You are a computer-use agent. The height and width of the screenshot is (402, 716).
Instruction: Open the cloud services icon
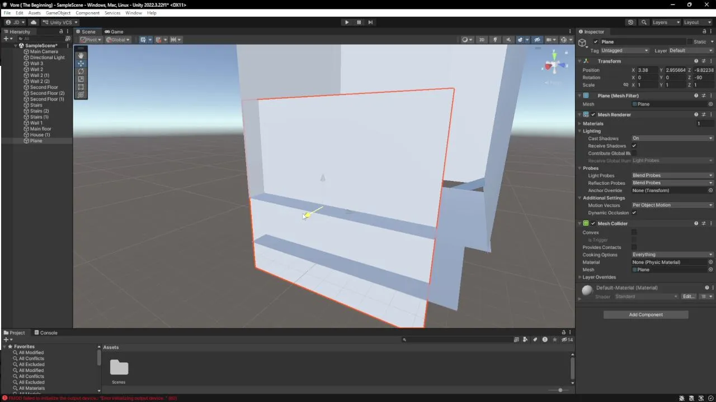coord(34,22)
